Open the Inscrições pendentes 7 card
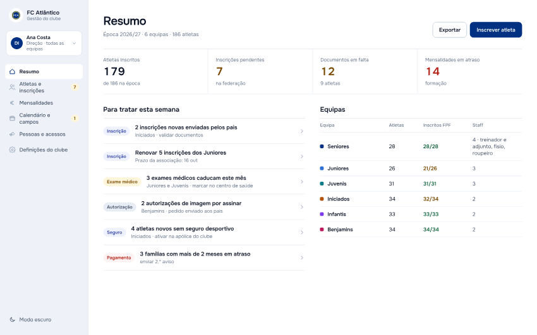This screenshot has width=537, height=335. point(260,71)
